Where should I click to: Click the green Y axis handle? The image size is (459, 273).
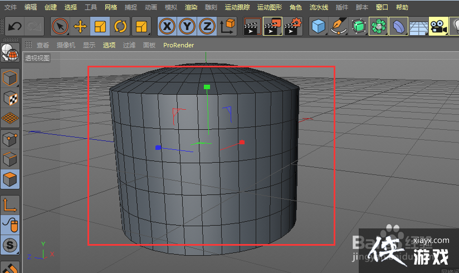coord(207,87)
